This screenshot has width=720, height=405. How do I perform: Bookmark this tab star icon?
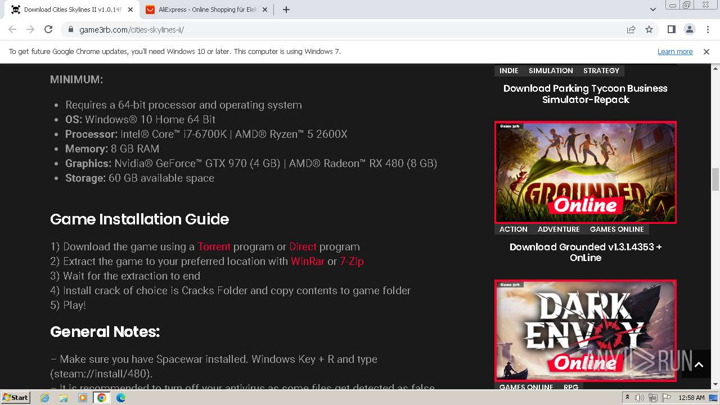pos(649,29)
